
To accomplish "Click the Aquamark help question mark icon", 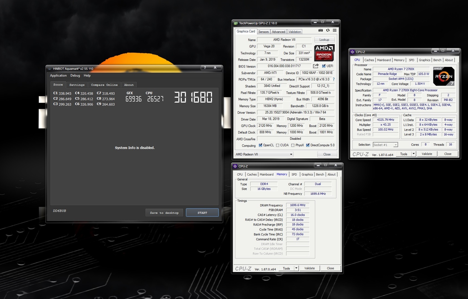I will point(205,68).
